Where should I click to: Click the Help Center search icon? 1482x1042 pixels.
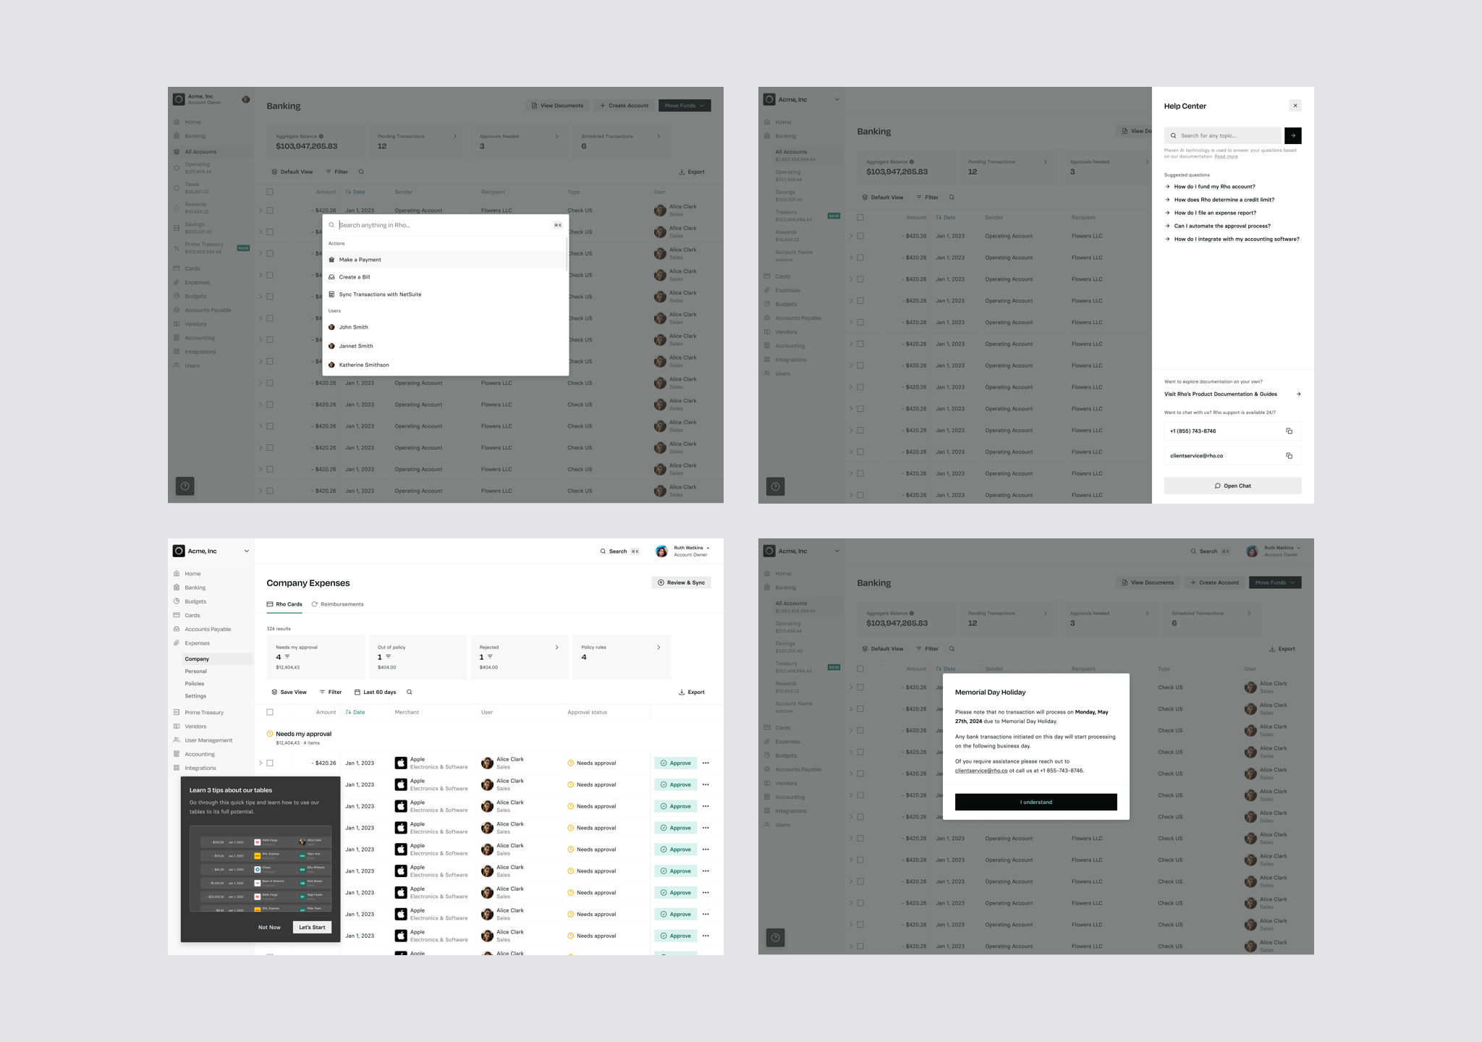click(1173, 135)
